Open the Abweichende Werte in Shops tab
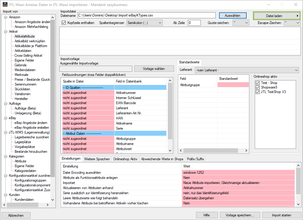Screen dimensions: 303x220 click(x=162, y=159)
